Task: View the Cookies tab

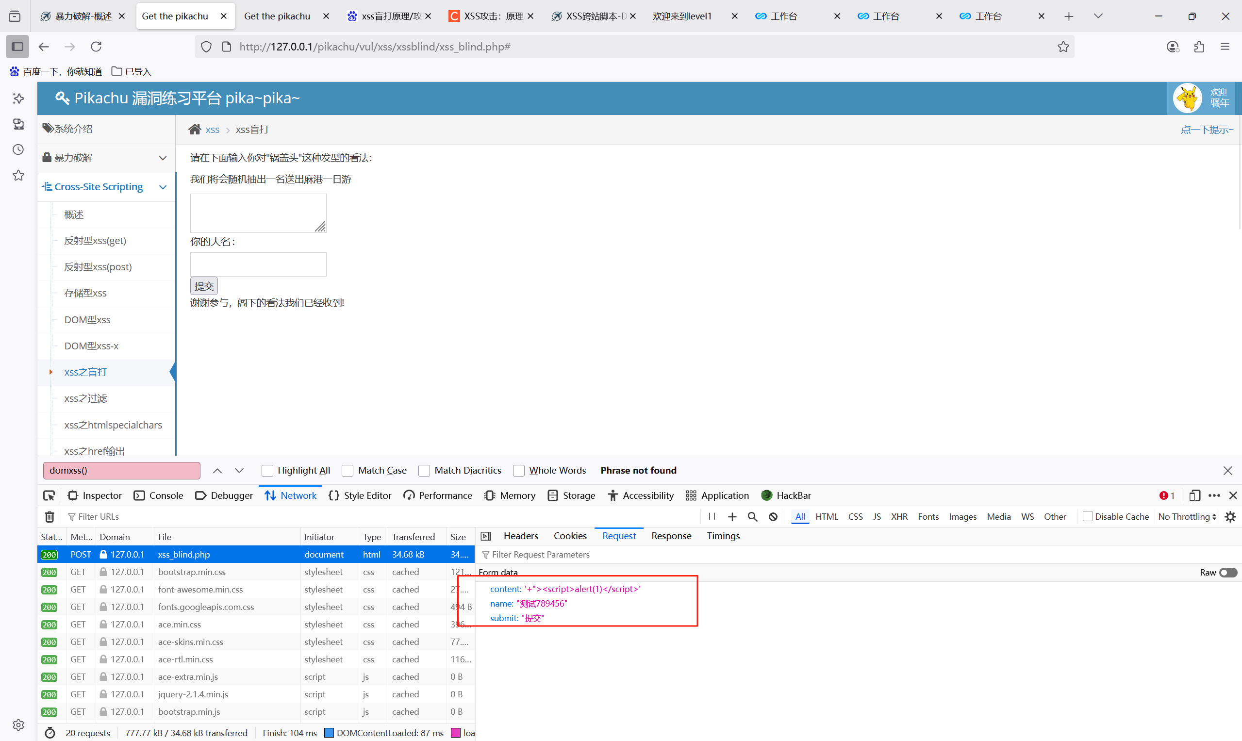Action: click(x=570, y=536)
